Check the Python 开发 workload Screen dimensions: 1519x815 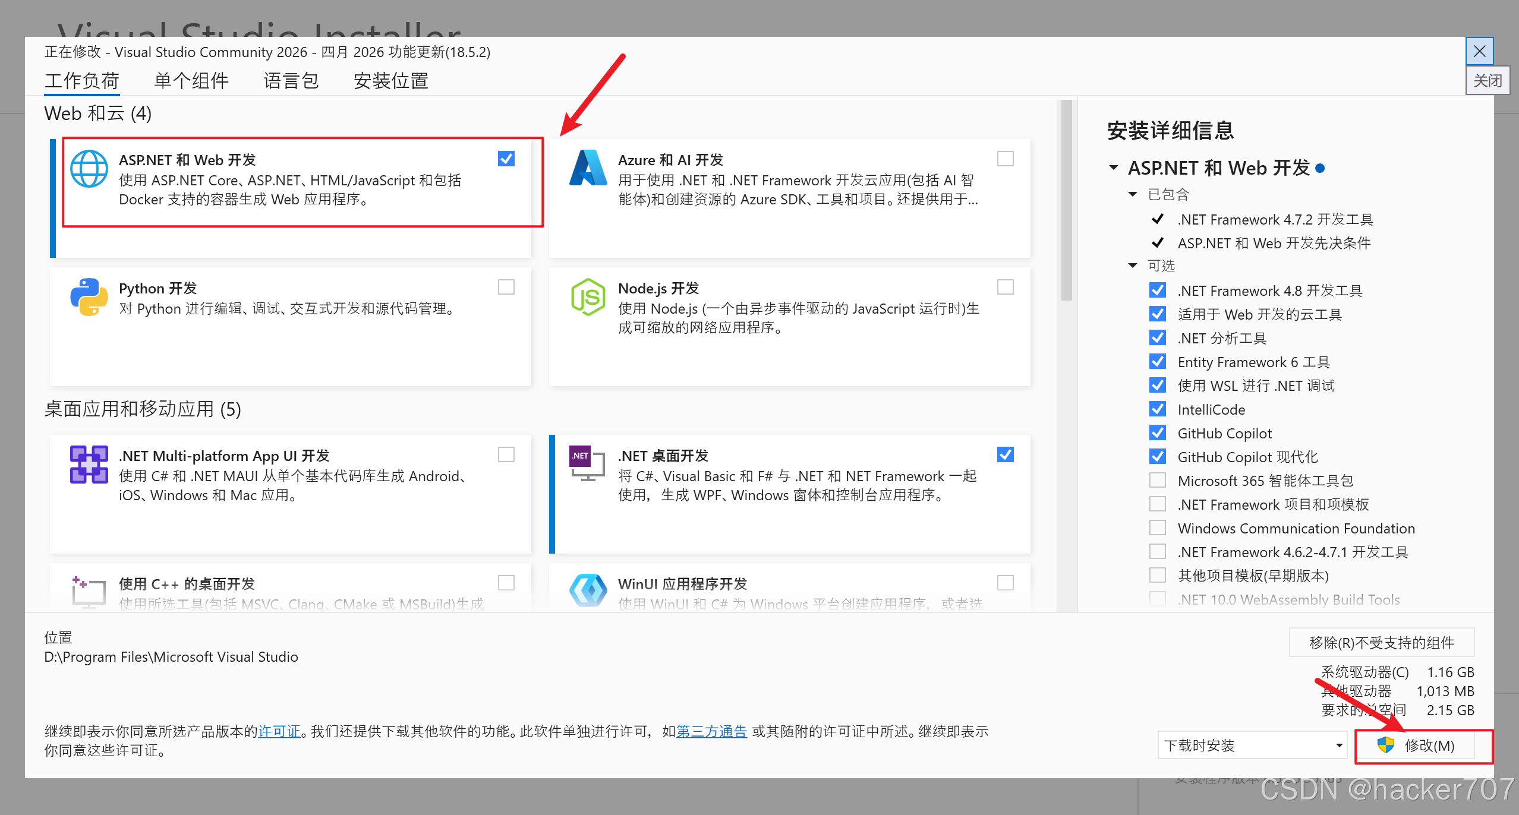coord(506,287)
